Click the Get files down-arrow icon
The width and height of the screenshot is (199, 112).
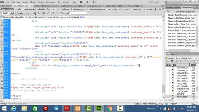(177, 61)
